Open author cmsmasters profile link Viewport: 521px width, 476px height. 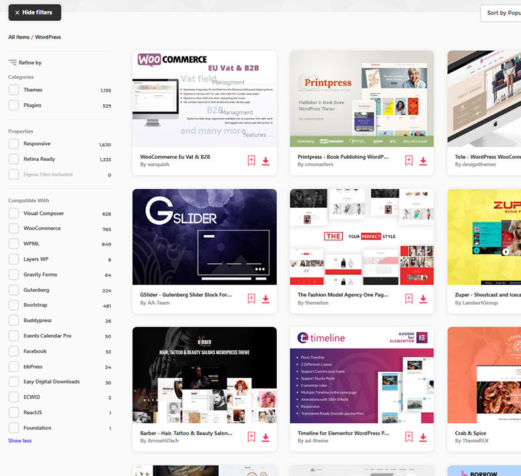click(x=319, y=165)
